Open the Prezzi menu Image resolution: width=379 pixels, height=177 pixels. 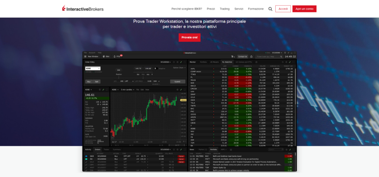click(211, 9)
